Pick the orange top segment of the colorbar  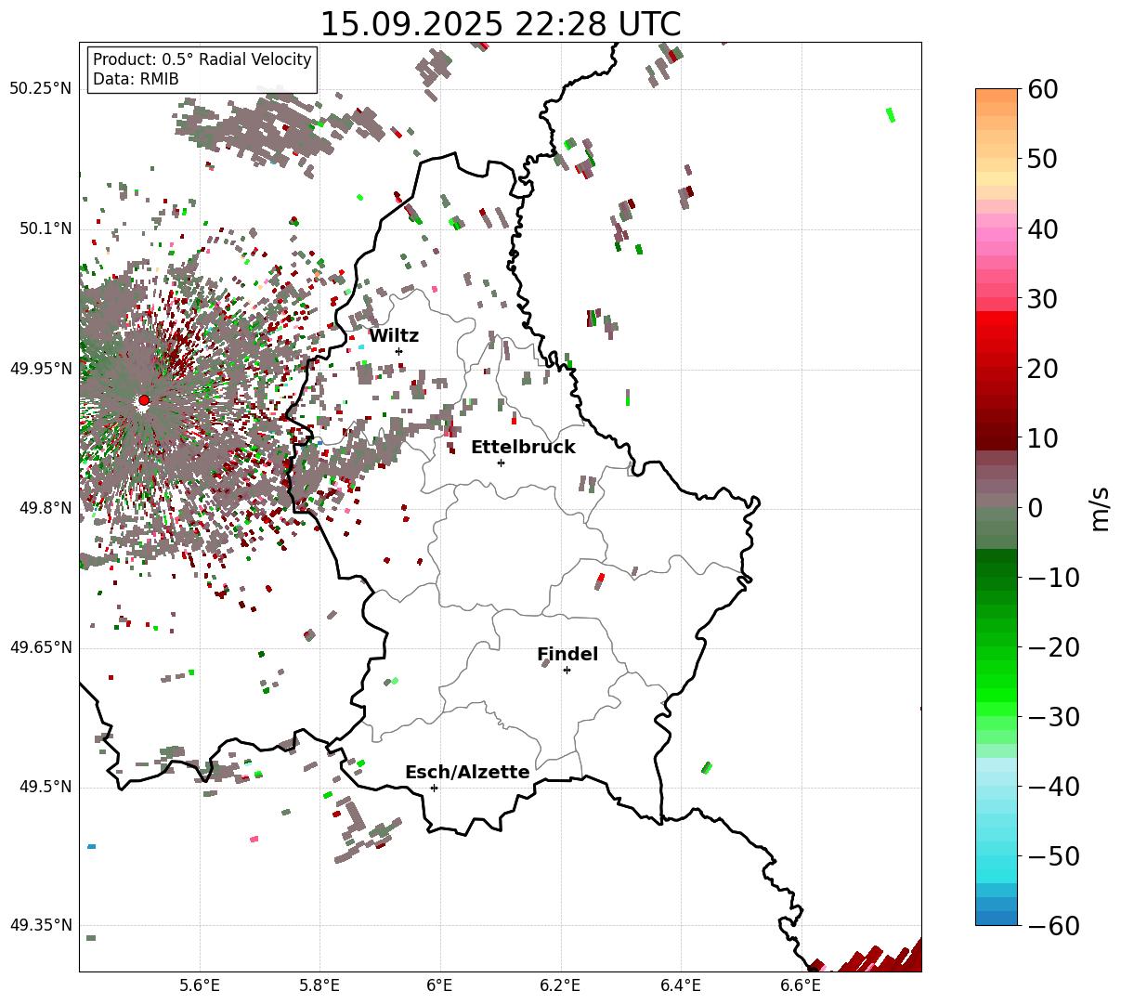point(997,96)
